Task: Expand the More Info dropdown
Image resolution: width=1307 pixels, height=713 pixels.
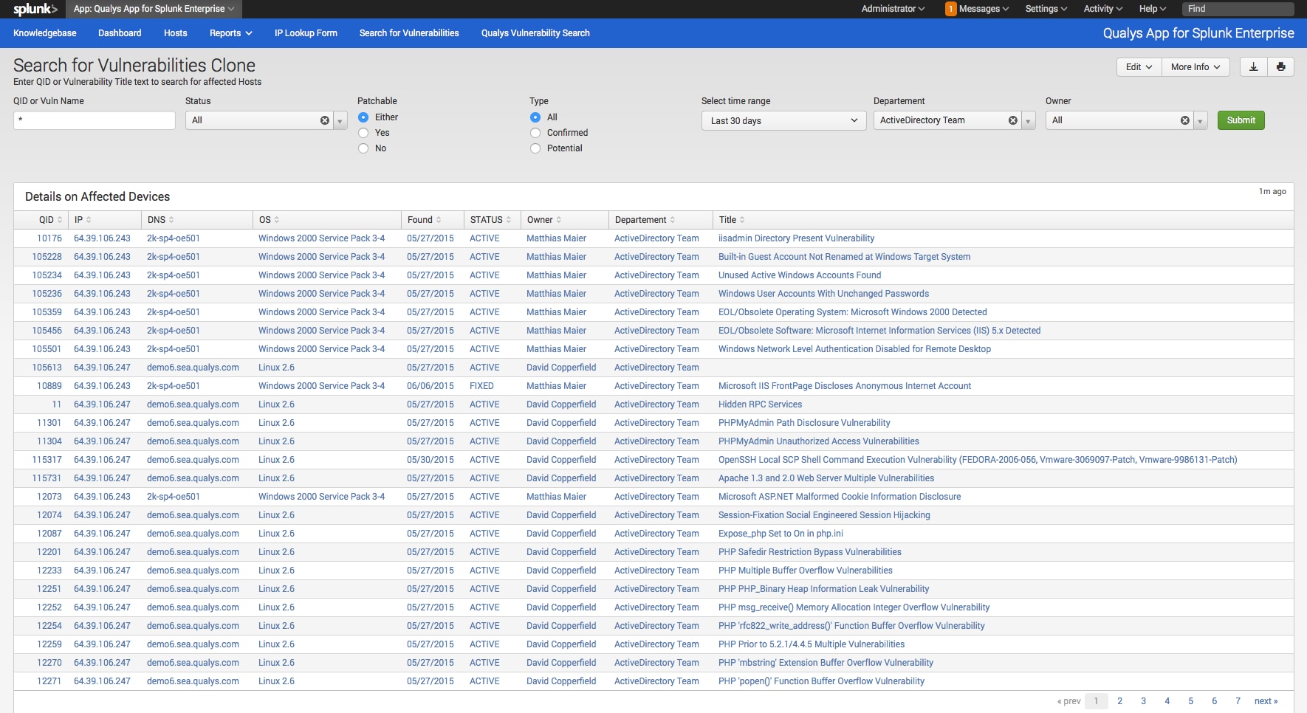Action: 1195,67
